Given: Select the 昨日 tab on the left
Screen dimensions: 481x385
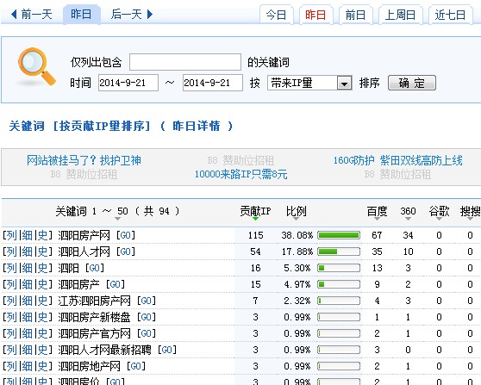Looking at the screenshot, I should [x=81, y=15].
